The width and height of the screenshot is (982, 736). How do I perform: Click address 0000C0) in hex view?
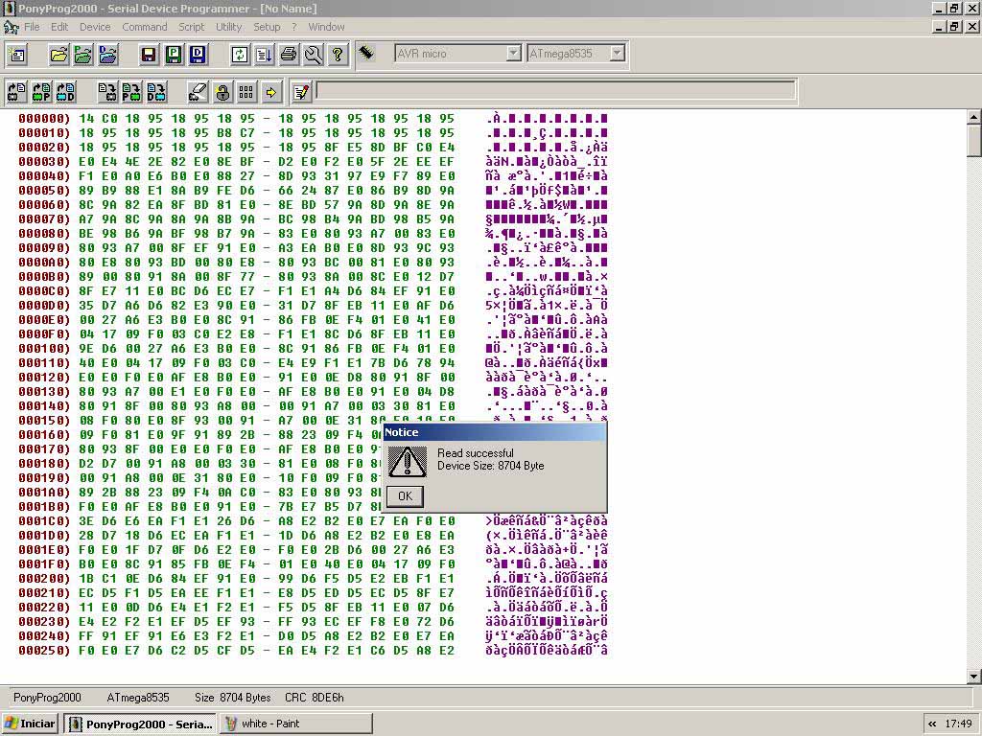click(x=44, y=291)
